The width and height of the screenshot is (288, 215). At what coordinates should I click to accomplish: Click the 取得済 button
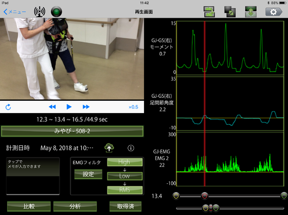coord(125,206)
